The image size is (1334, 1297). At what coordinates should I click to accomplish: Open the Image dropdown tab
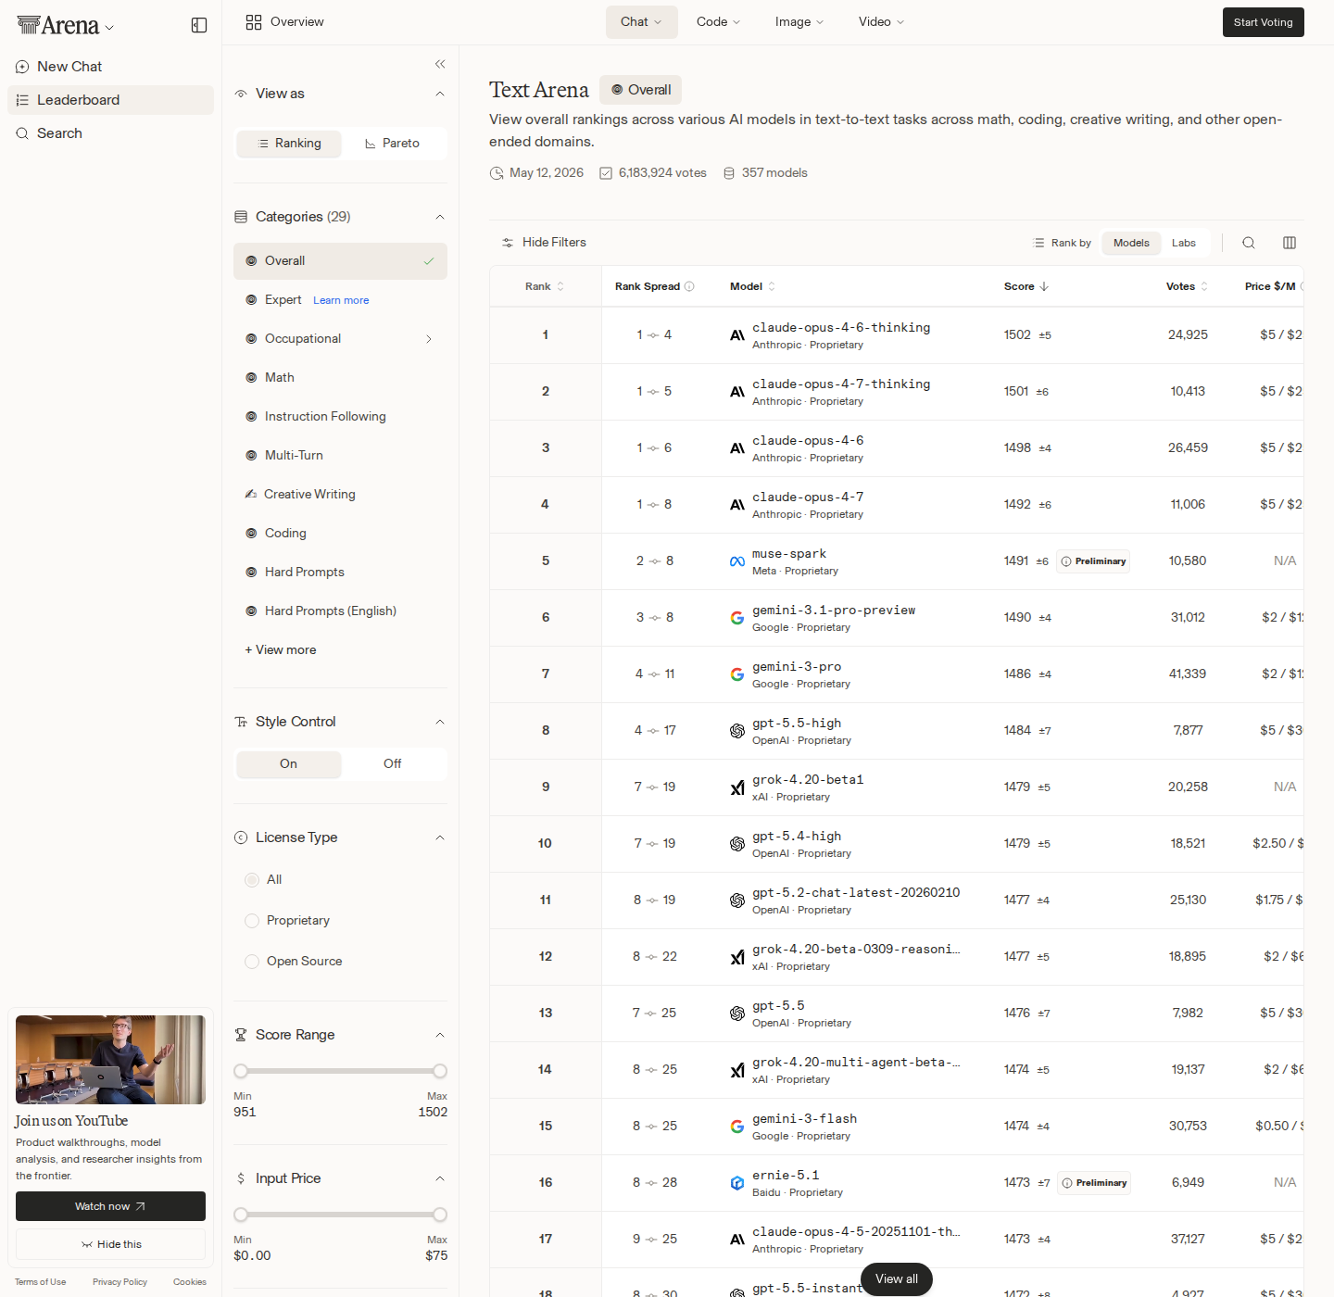click(799, 22)
